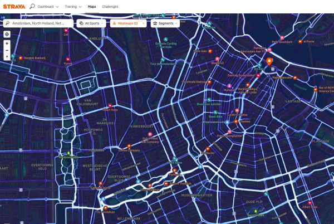The image size is (334, 224).
Task: Select the Rembrandtpark park marker
Action: click(68, 153)
